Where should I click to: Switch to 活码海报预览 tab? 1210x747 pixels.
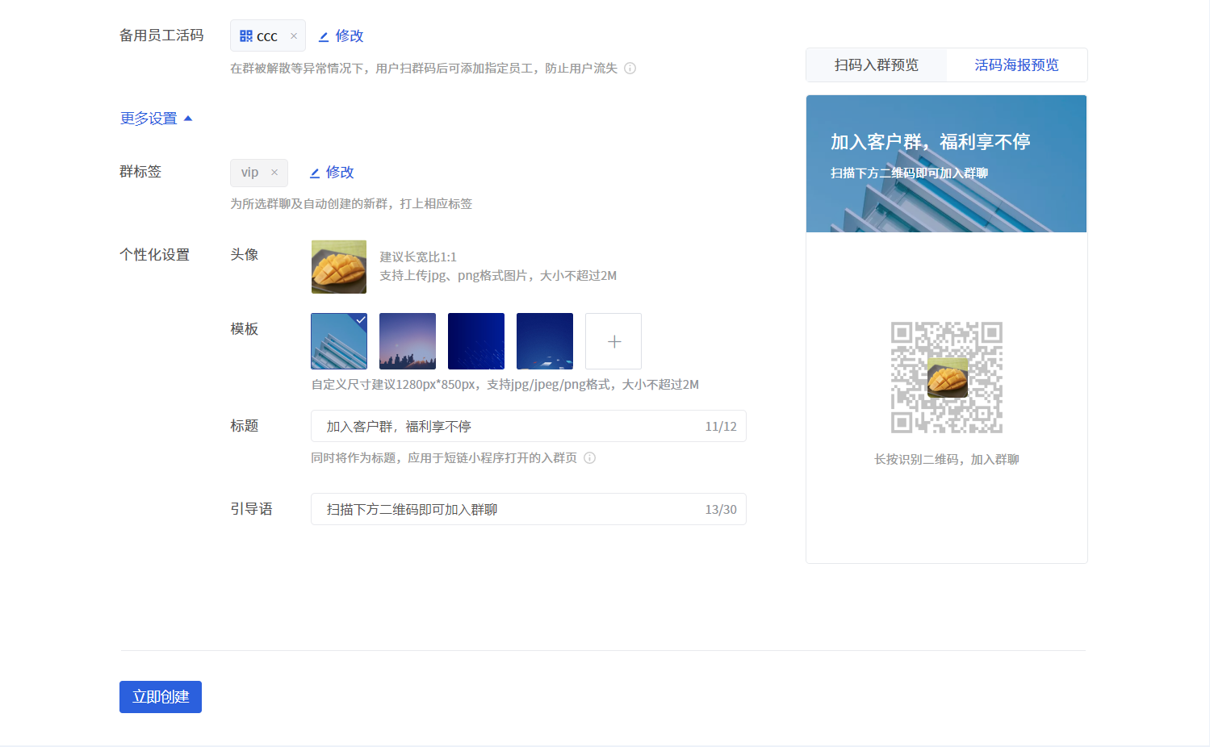tap(1017, 65)
